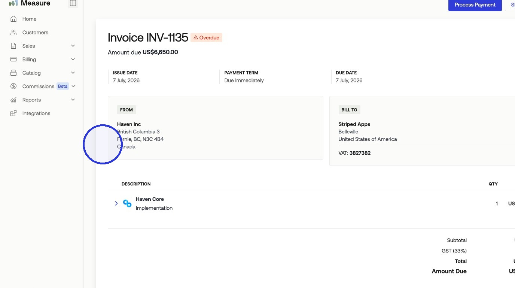Click the Process Payment button
The image size is (515, 288).
[x=475, y=5]
